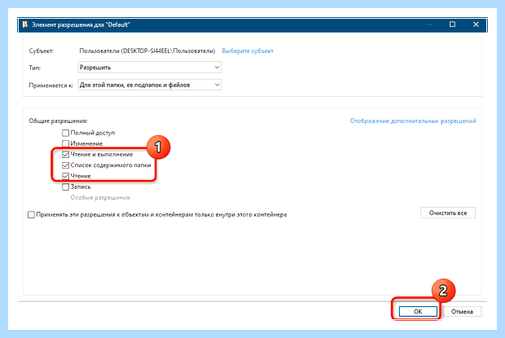Image resolution: width=505 pixels, height=338 pixels.
Task: Tick the Изменение checkbox
Action: click(65, 143)
